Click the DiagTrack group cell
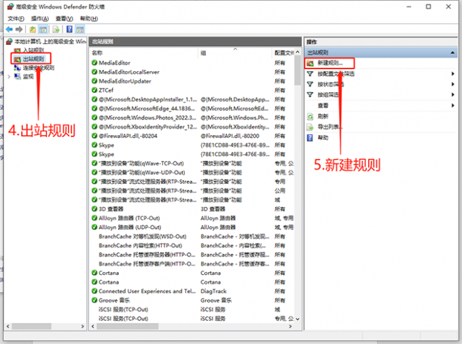 pos(213,291)
